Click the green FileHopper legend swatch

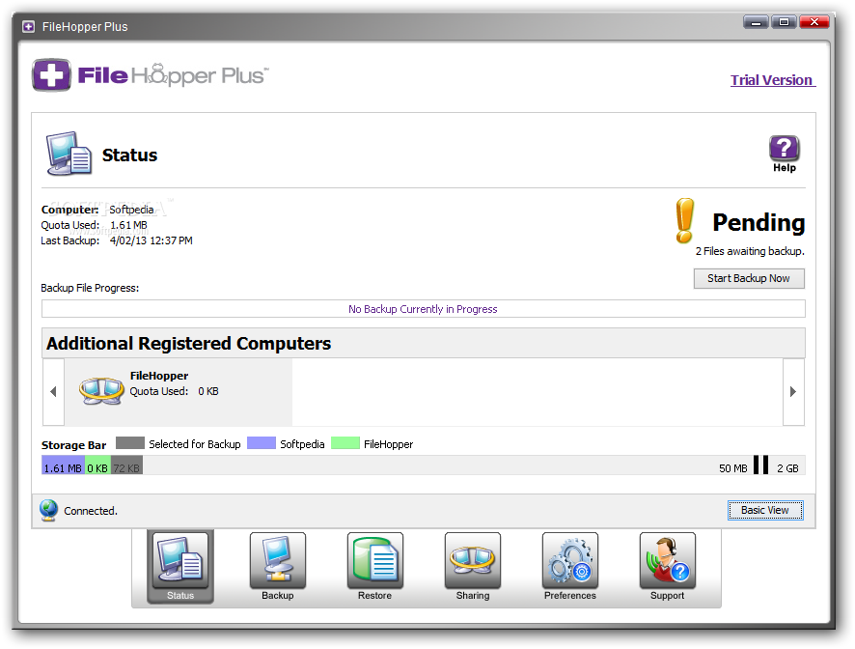click(345, 442)
